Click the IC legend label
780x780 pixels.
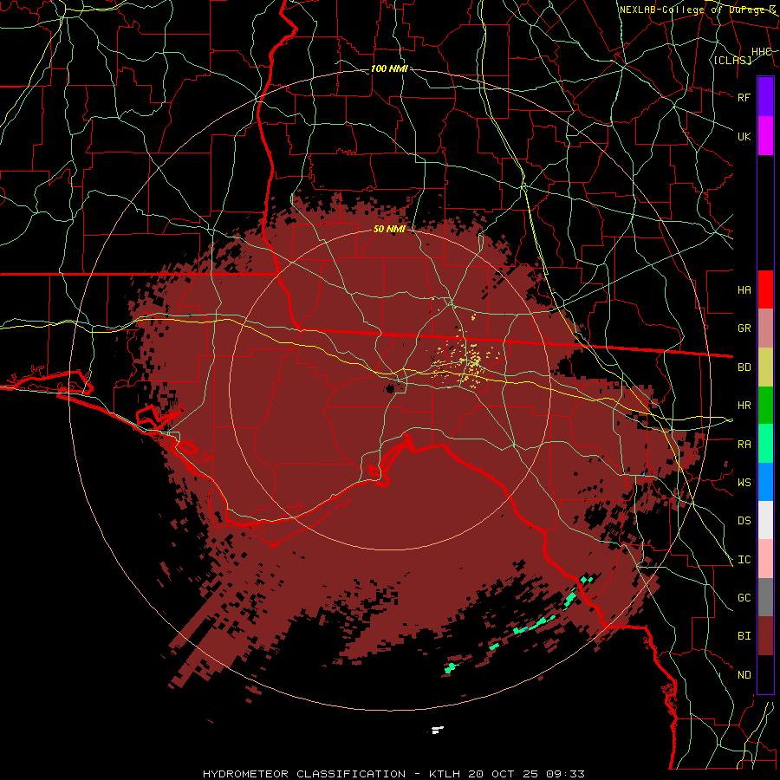744,559
